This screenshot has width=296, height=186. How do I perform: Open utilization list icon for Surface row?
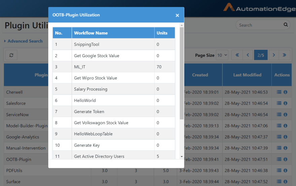(279, 182)
